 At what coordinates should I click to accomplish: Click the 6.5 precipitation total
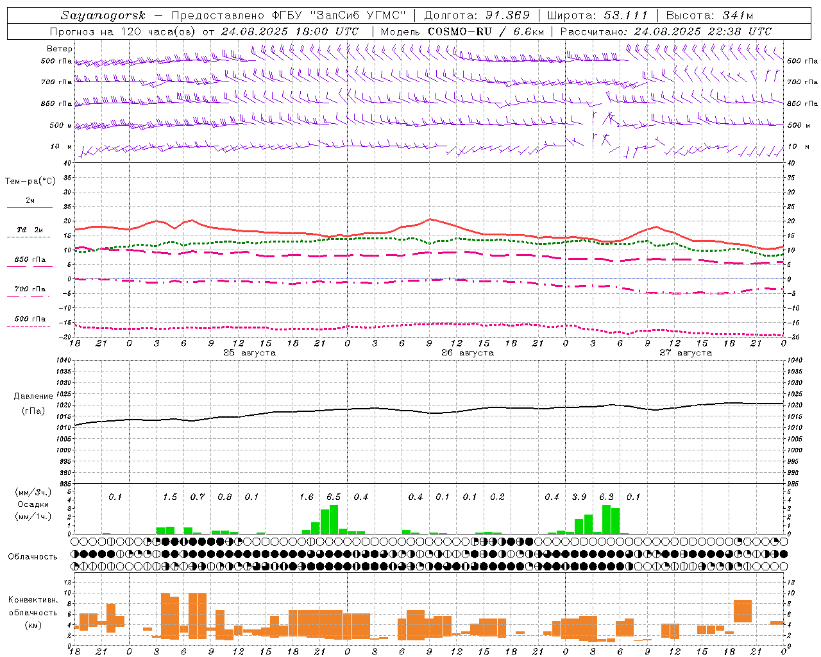pos(334,497)
